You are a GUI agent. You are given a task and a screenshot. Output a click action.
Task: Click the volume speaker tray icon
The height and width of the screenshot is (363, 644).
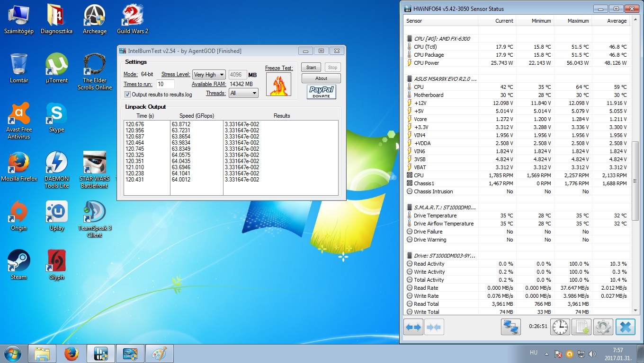click(x=591, y=354)
